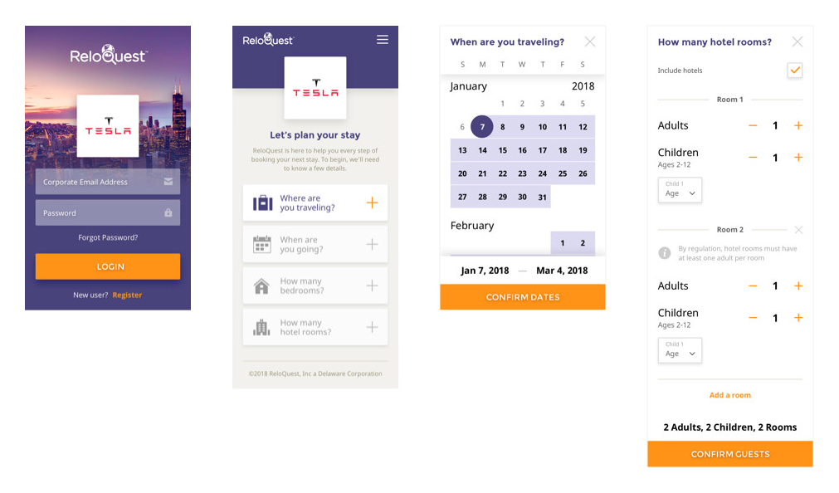Click the suitcase icon for traveling destination
The image size is (839, 493).
click(262, 203)
